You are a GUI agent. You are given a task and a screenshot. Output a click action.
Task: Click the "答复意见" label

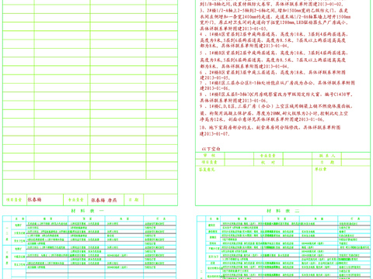[207, 170]
